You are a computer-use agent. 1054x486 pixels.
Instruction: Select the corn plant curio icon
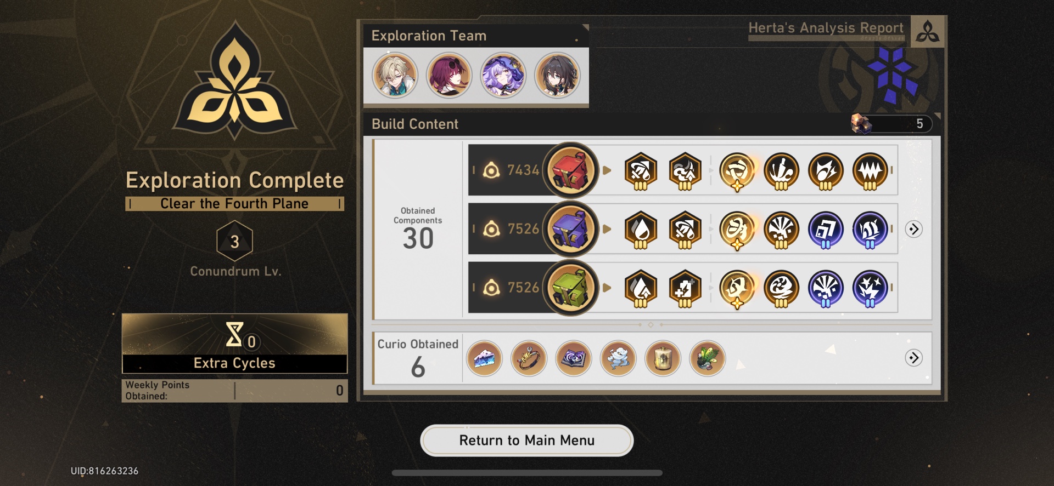(x=707, y=358)
